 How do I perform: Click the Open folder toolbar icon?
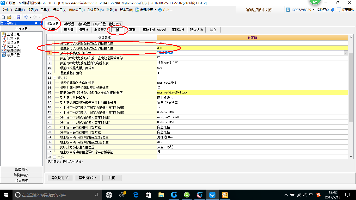(x=9, y=17)
